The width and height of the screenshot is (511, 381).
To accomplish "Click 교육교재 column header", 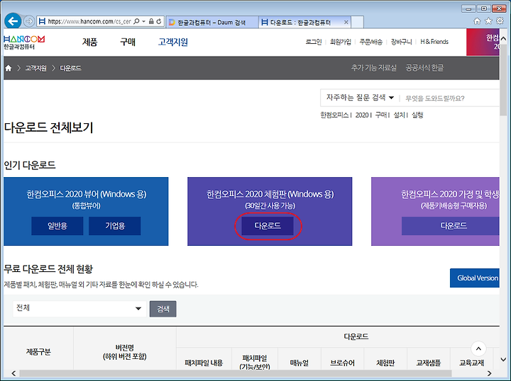I will [x=471, y=363].
